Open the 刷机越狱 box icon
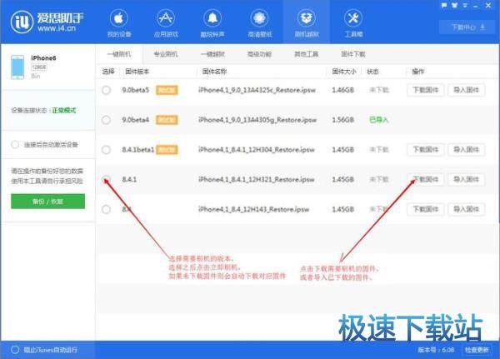500x359 pixels. [x=307, y=18]
